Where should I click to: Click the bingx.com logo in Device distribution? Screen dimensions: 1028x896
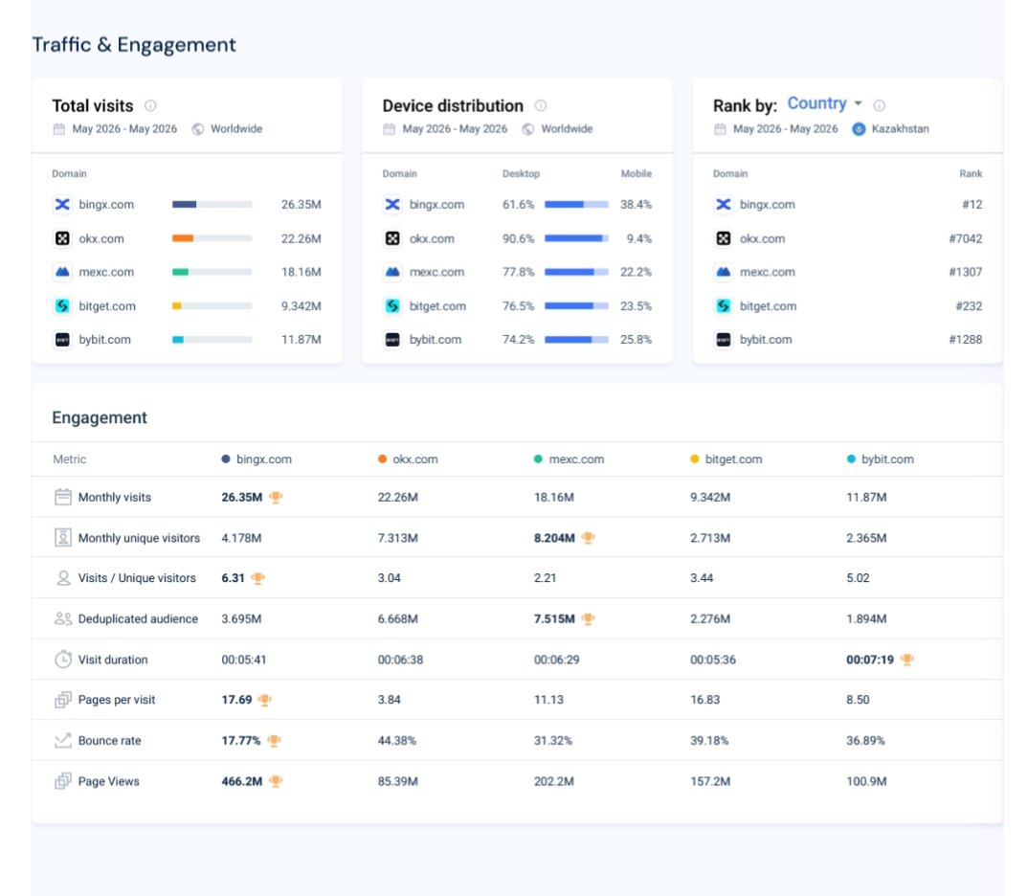[x=392, y=205]
